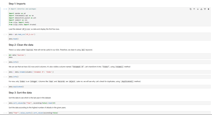Click the 'import matplotlib.pyplot as plt' line
Viewport: 212px width, 115px height.
(23, 18)
